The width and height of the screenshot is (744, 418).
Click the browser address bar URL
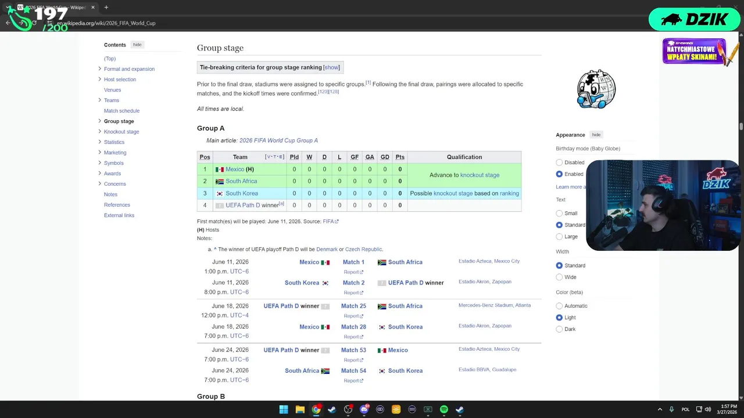pos(106,23)
